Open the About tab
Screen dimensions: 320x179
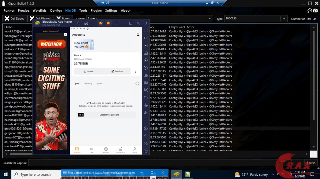tap(126, 10)
